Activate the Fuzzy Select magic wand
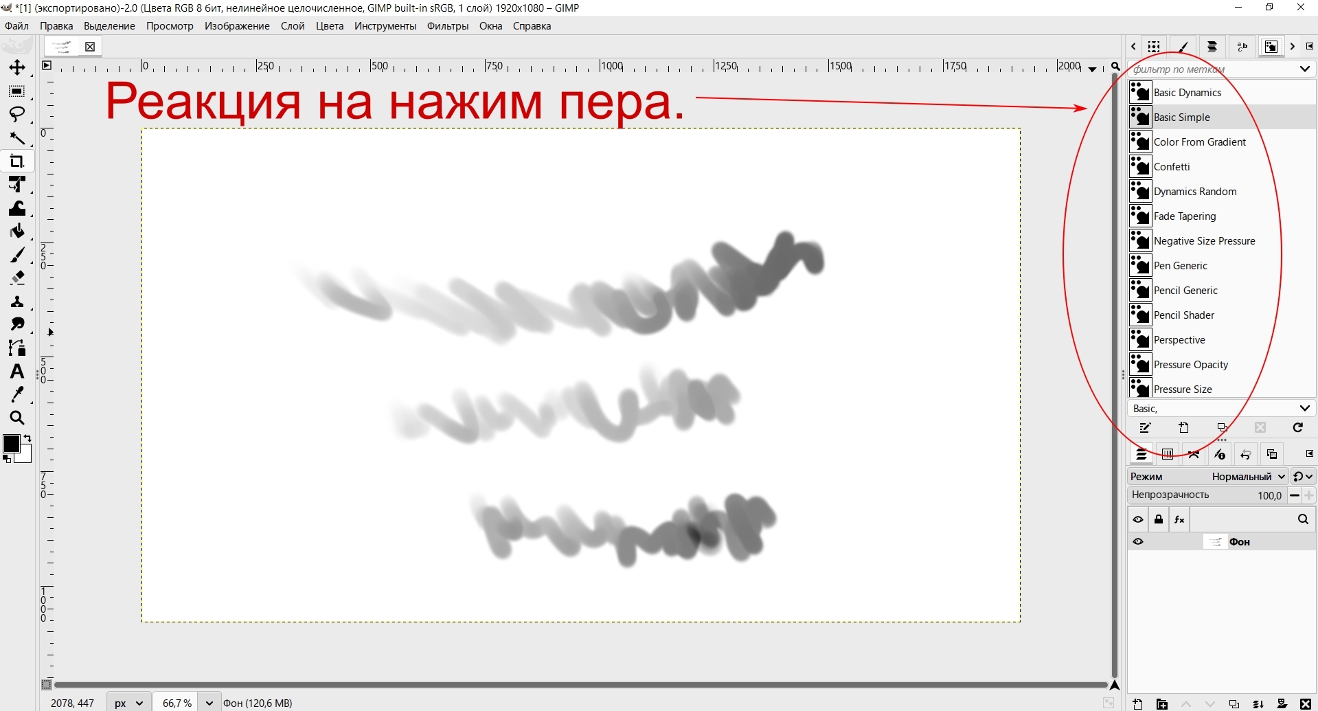1318x711 pixels. (17, 138)
